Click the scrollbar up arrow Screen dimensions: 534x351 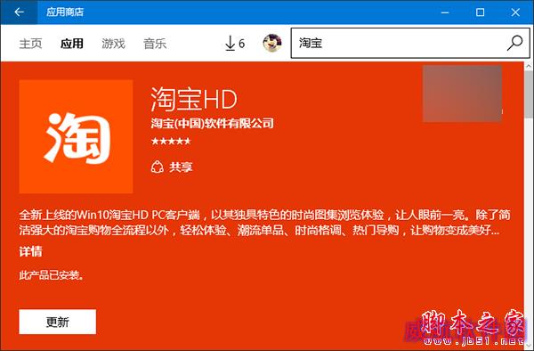click(529, 66)
